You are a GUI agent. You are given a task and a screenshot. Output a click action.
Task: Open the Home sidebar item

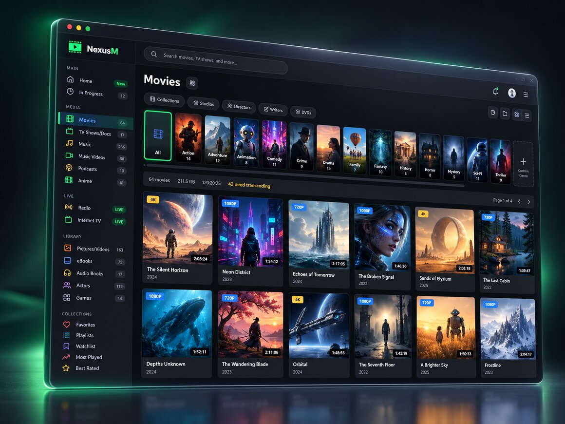pyautogui.click(x=96, y=81)
